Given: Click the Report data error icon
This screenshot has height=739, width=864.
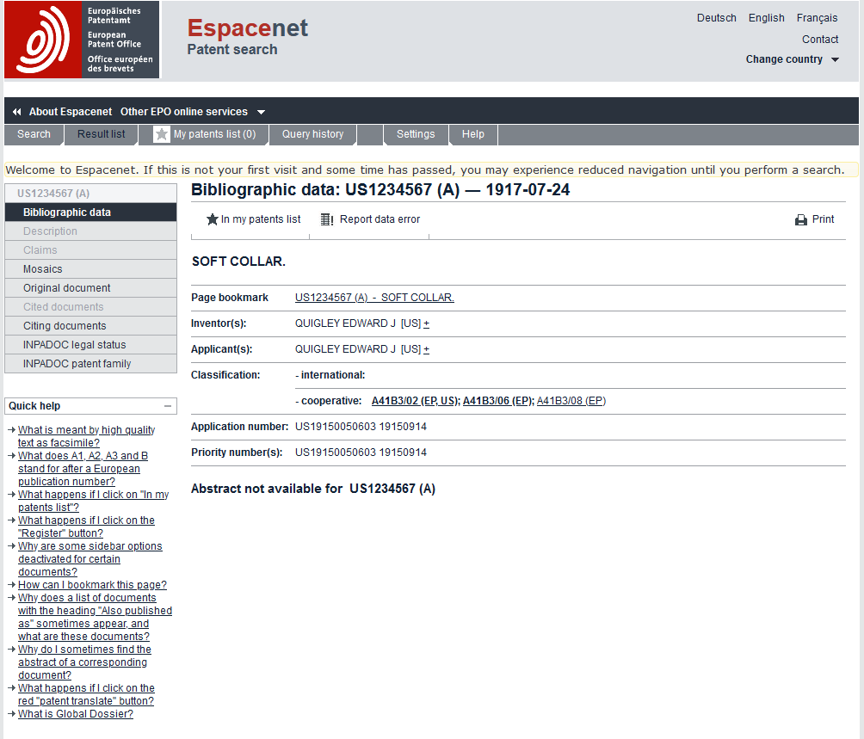Looking at the screenshot, I should (x=327, y=219).
